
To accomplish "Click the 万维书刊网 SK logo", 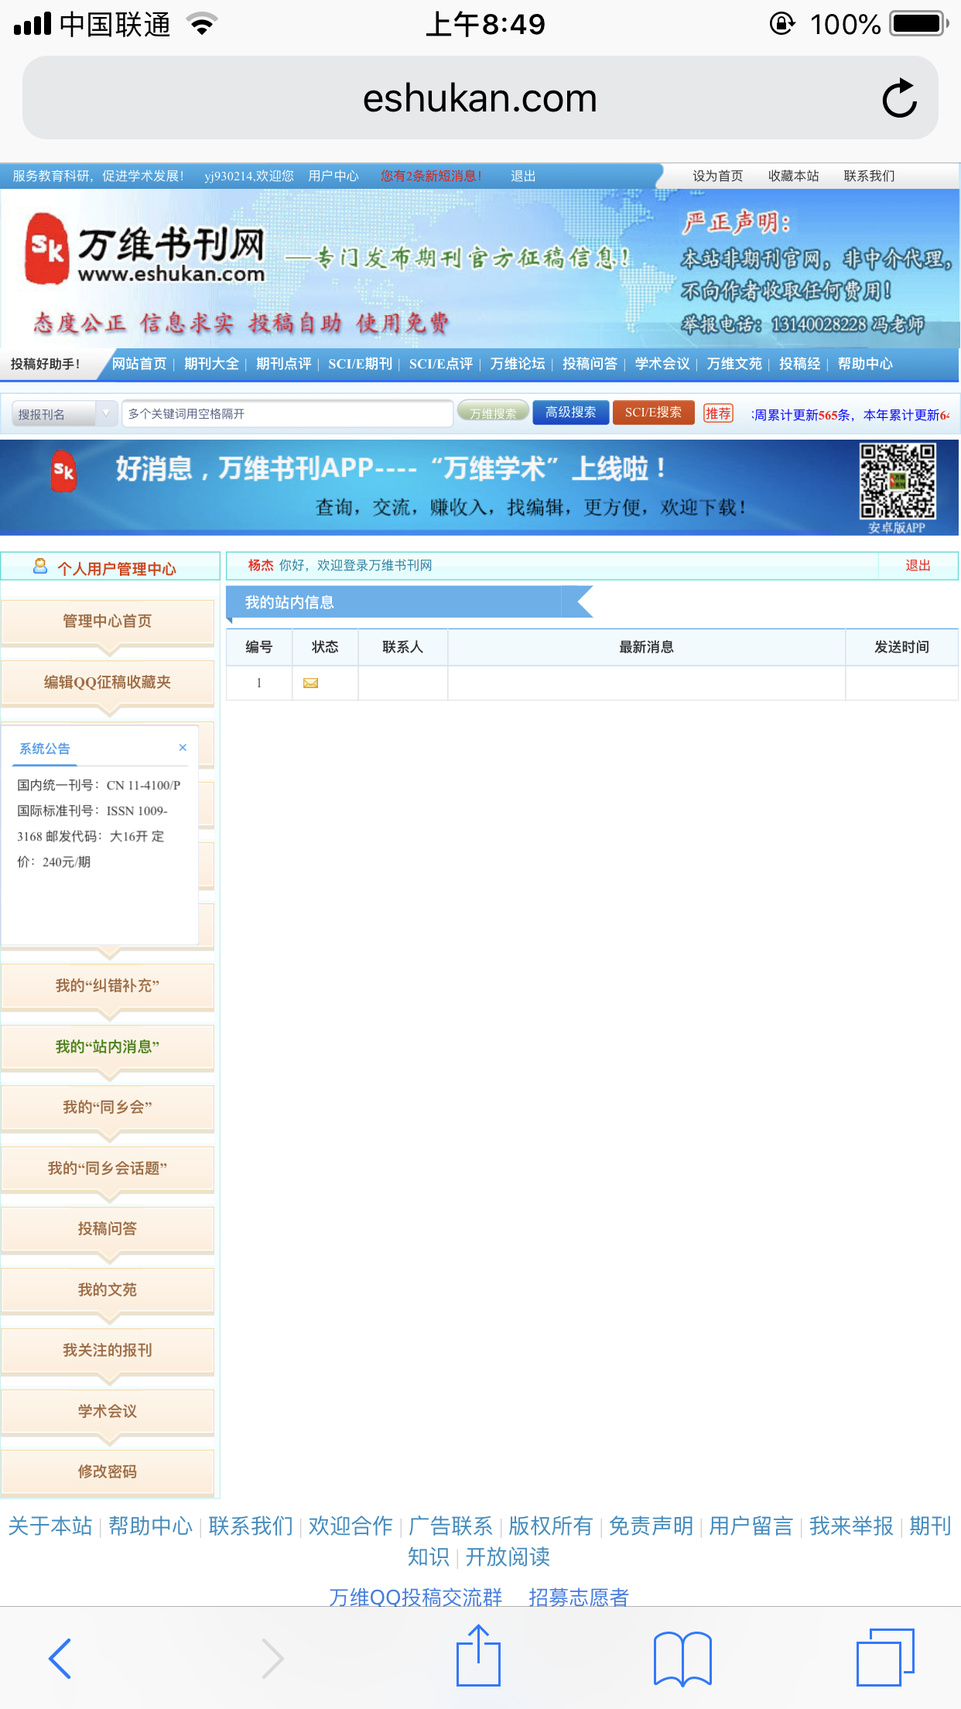I will [x=46, y=248].
